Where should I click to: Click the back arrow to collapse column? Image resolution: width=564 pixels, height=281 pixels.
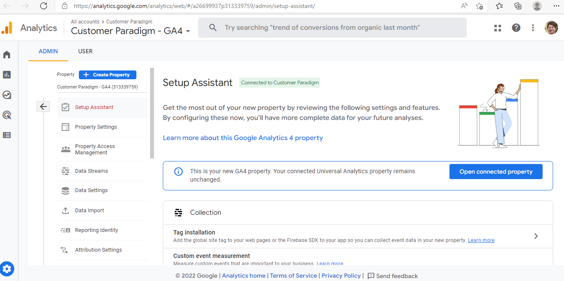coord(43,107)
